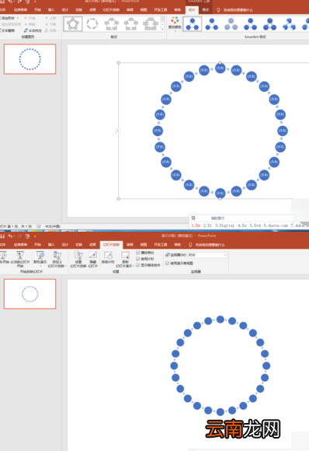This screenshot has width=309, height=451.
Task: Click 下移 move down button
Action: coord(50,24)
